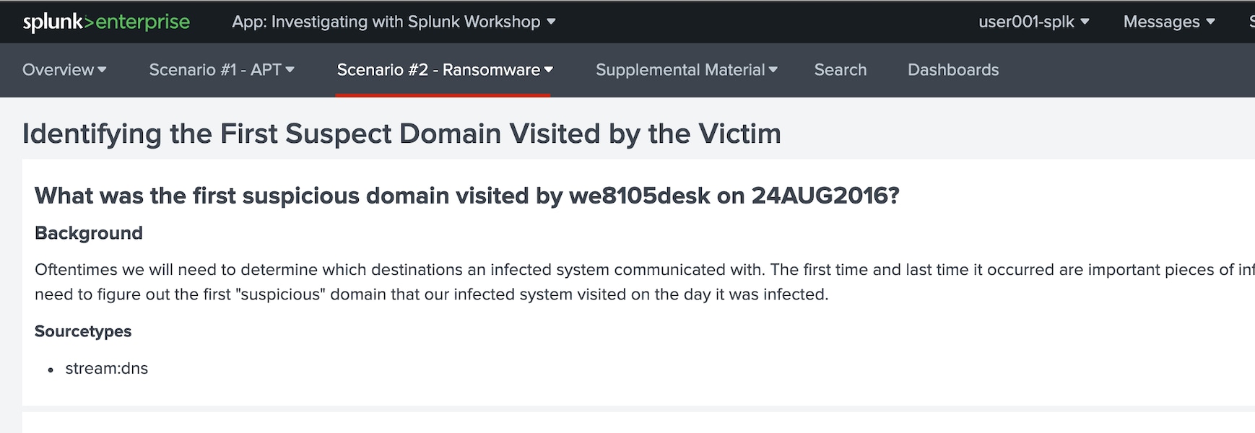This screenshot has width=1255, height=433.
Task: Expand the Messages dropdown
Action: [1169, 22]
